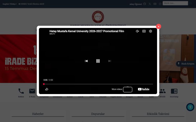The width and height of the screenshot is (196, 122).
Task: Click the video progress bar
Action: point(98,84)
